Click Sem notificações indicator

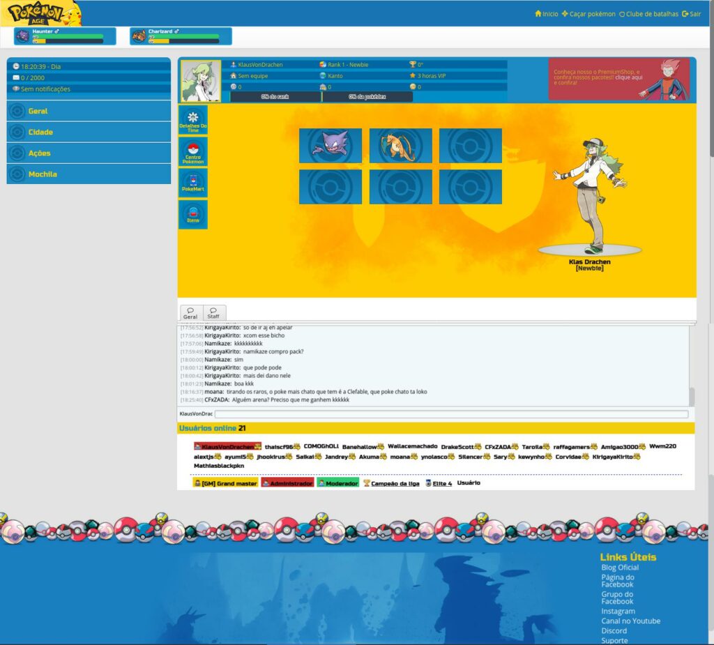[x=41, y=89]
